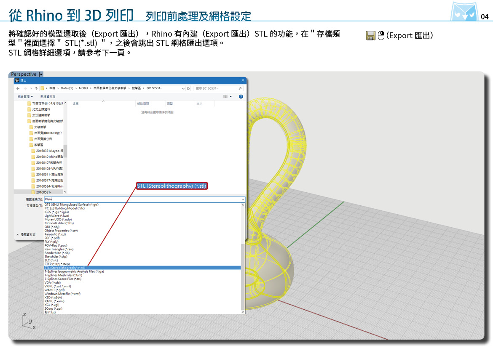Sort files by the 名稱 column header

(75, 104)
